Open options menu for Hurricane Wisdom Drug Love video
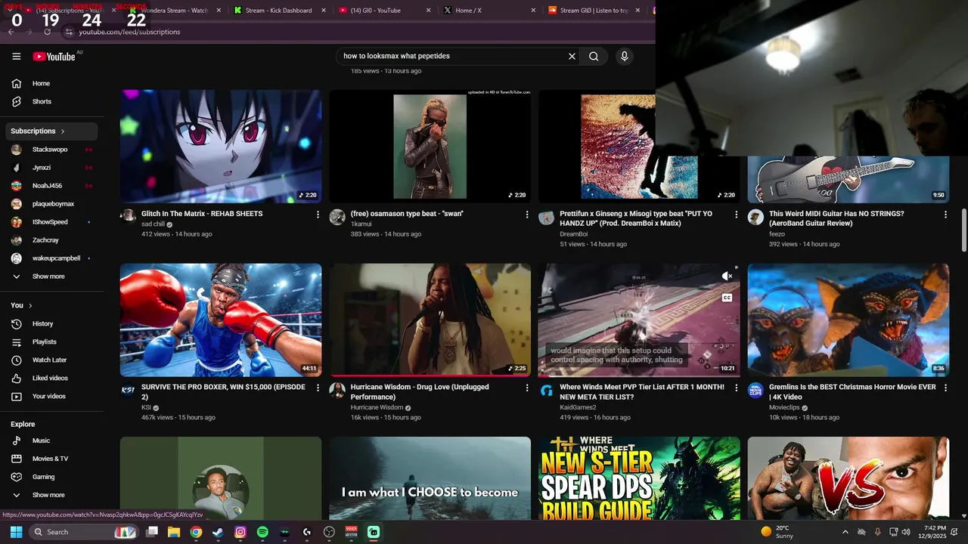This screenshot has width=968, height=544. tap(527, 388)
